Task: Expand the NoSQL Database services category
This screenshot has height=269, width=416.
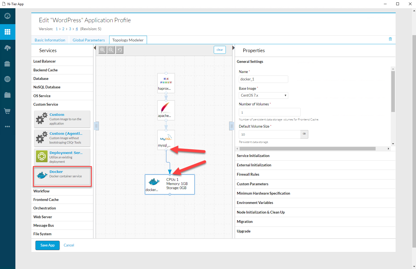Action: (x=62, y=87)
